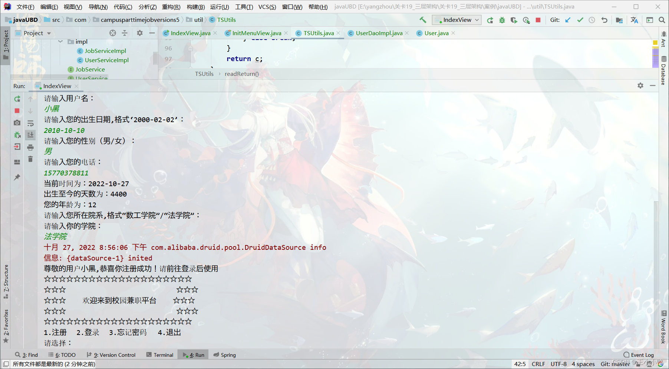Open the Event Log panel
The width and height of the screenshot is (669, 369).
point(639,355)
